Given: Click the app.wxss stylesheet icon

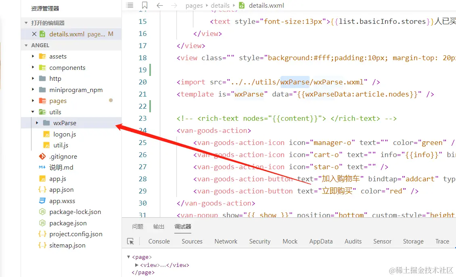Looking at the screenshot, I should pos(42,201).
